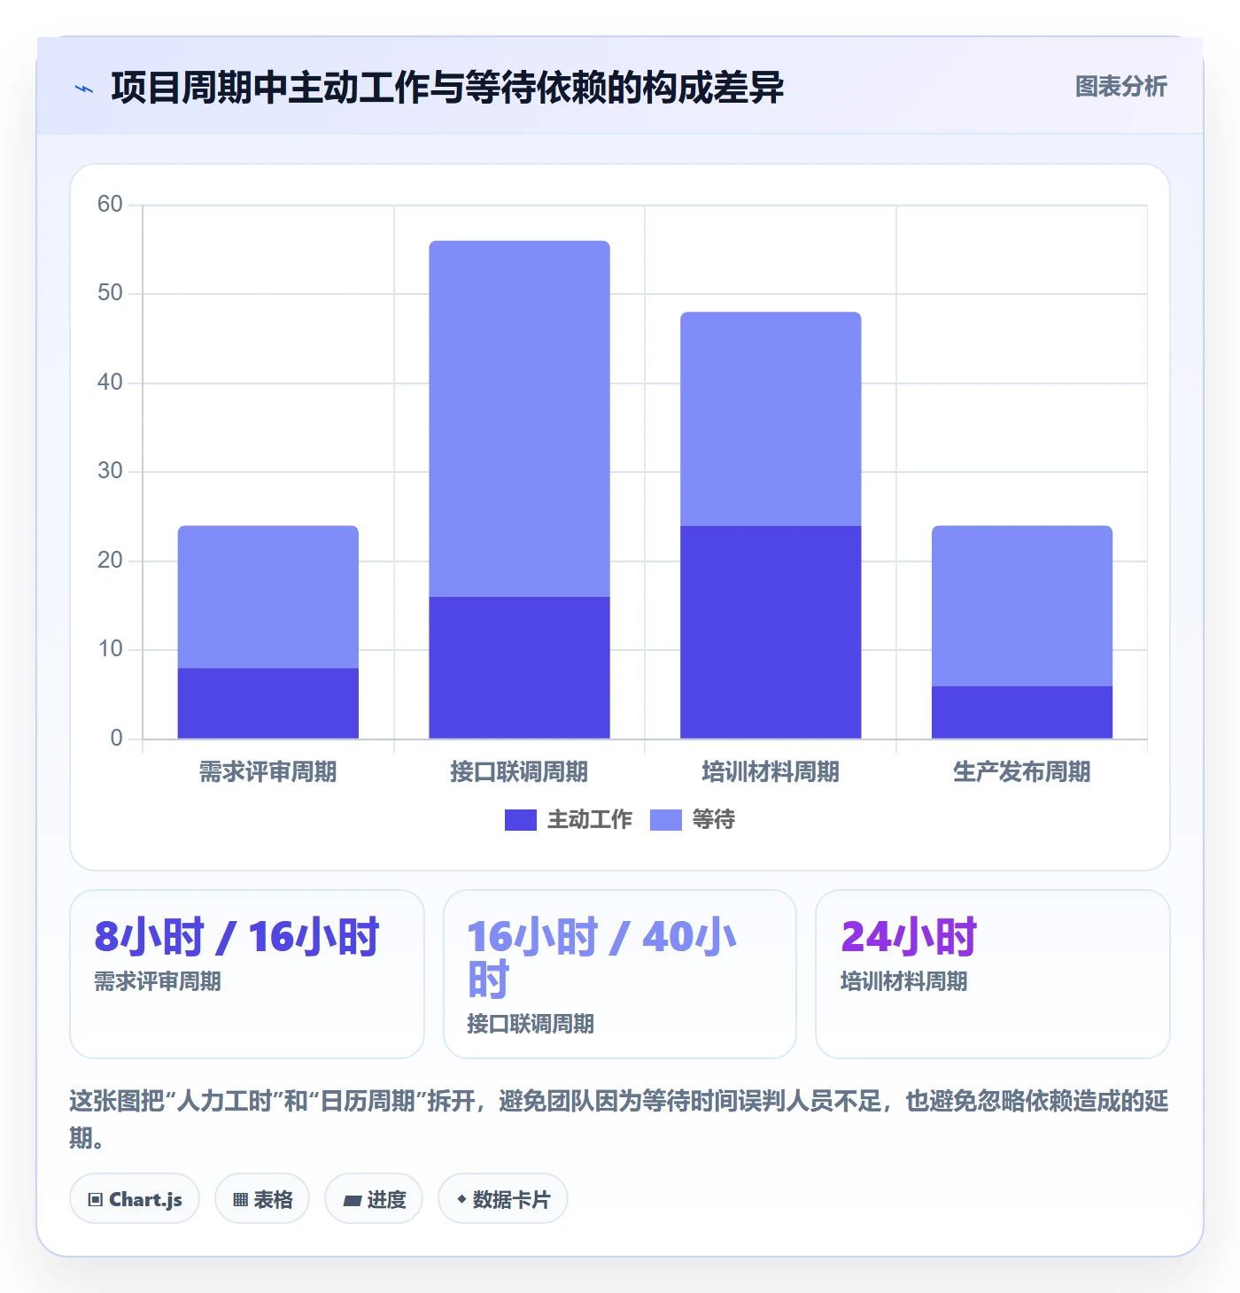The width and height of the screenshot is (1240, 1293).
Task: Toggle the 主动工作 legend color swatch
Action: 521,820
